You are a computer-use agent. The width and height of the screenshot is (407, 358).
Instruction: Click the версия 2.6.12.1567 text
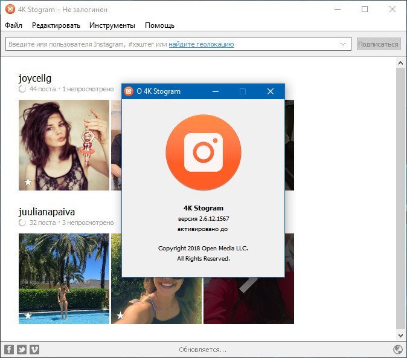click(x=203, y=219)
